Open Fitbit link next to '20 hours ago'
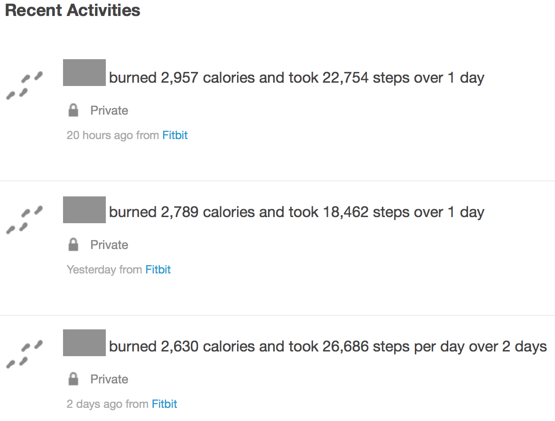Image resolution: width=555 pixels, height=421 pixels. (175, 135)
